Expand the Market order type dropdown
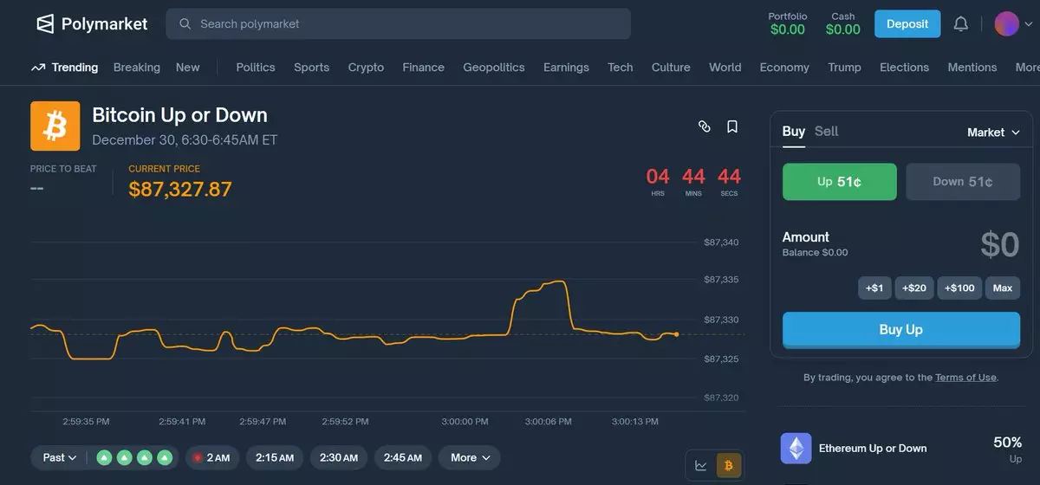This screenshot has width=1040, height=485. point(993,133)
